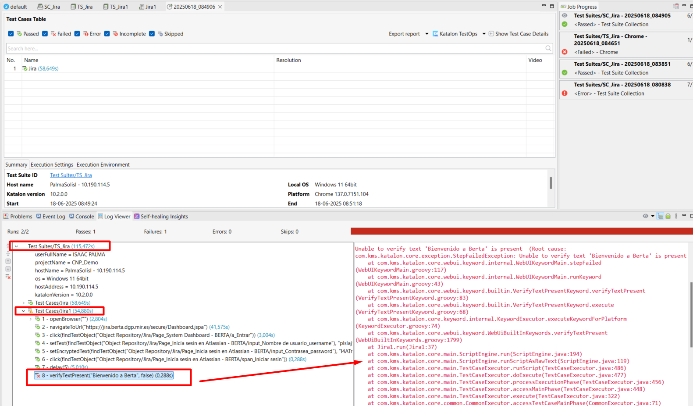Expand the Test Cases/Jira tree node
The image size is (693, 406).
(x=24, y=303)
